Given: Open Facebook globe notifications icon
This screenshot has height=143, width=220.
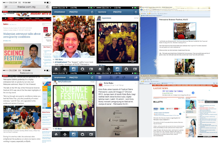Looking at the screenshot, I should pyautogui.click(x=124, y=78).
